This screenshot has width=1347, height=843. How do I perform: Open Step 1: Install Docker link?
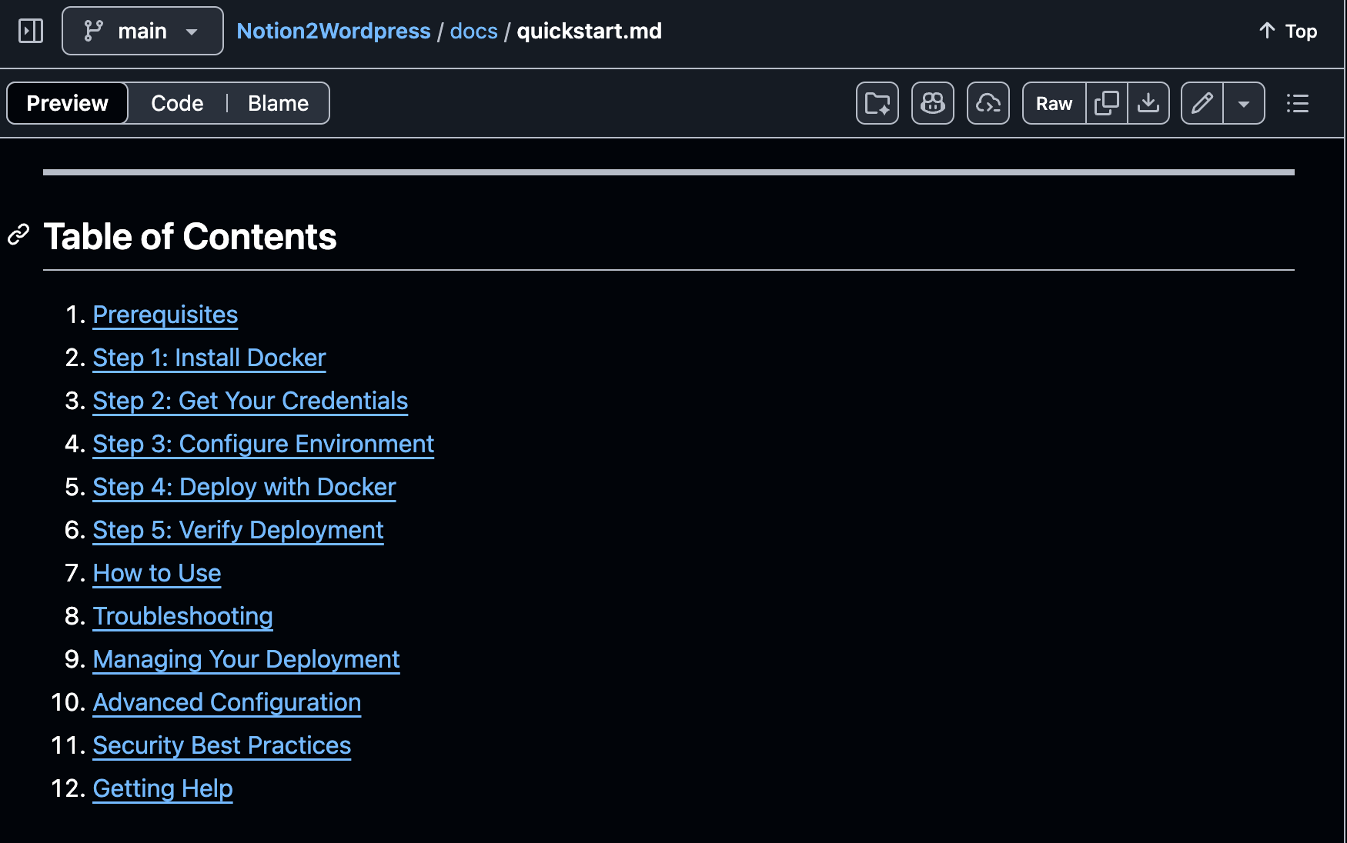(209, 358)
